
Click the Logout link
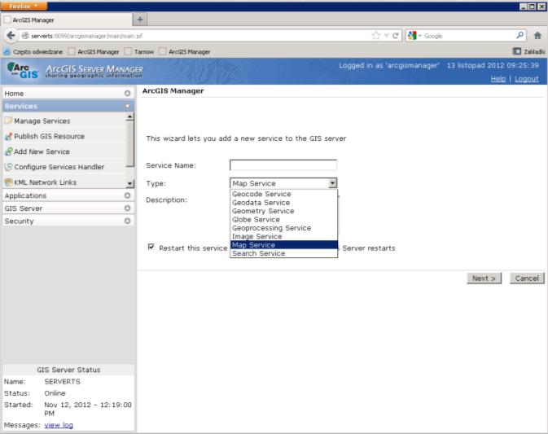(526, 79)
